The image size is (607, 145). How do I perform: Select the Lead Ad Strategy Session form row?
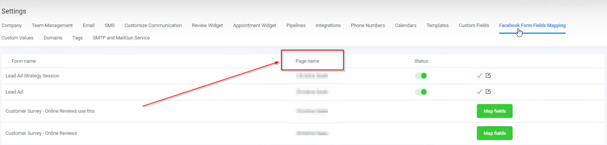[x=303, y=76]
